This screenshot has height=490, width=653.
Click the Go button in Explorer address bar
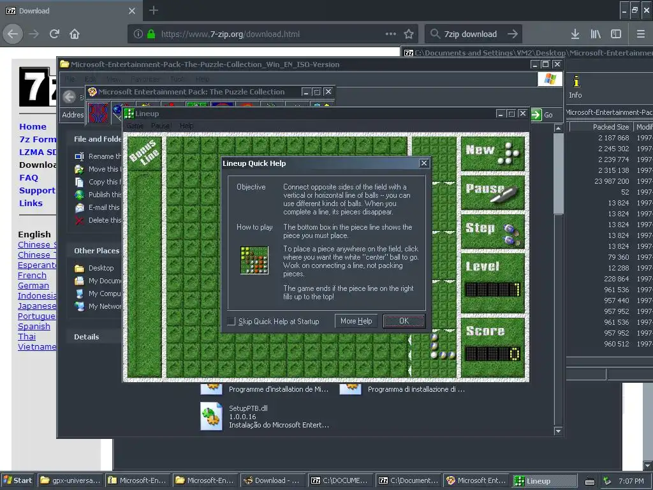(542, 115)
